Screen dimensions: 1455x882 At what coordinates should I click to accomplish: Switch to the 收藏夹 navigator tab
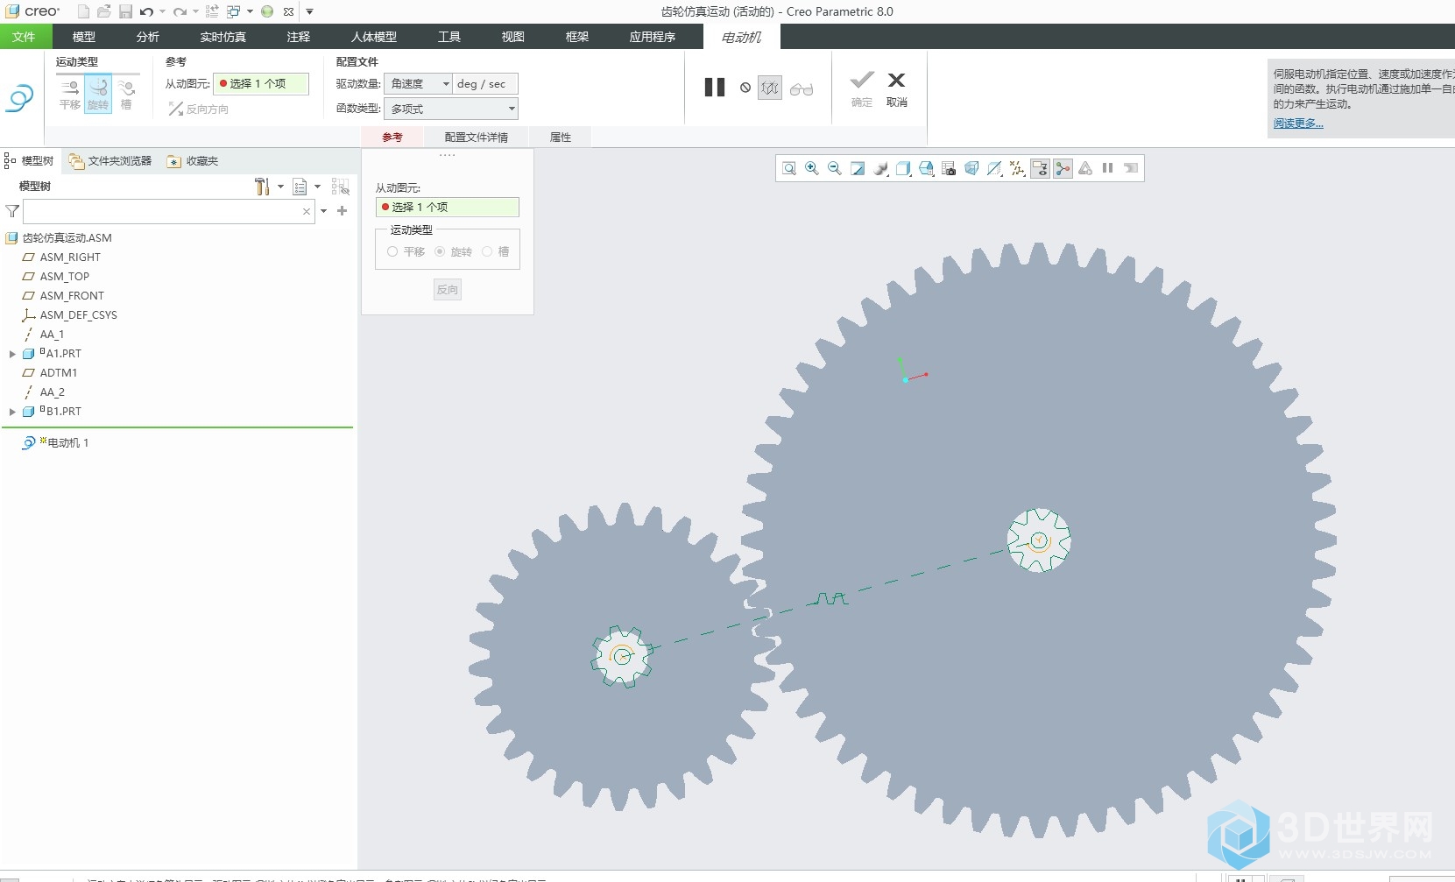193,161
